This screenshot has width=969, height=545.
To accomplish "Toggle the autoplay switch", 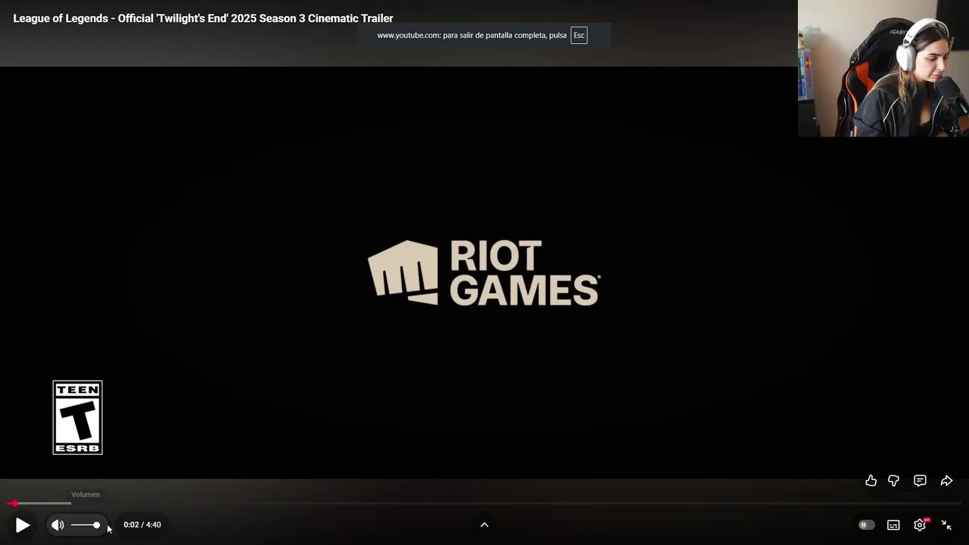I will pyautogui.click(x=867, y=525).
